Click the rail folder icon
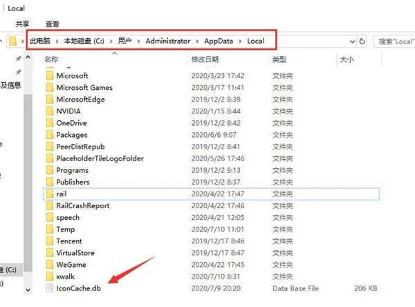Screen dimensions: 415x307 pyautogui.click(x=50, y=194)
